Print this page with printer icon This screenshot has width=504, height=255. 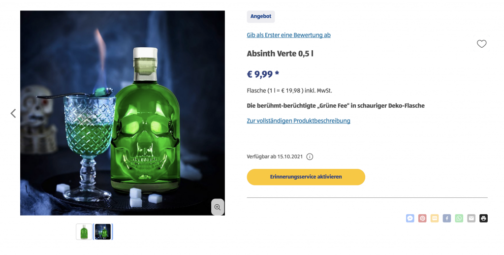pos(483,219)
